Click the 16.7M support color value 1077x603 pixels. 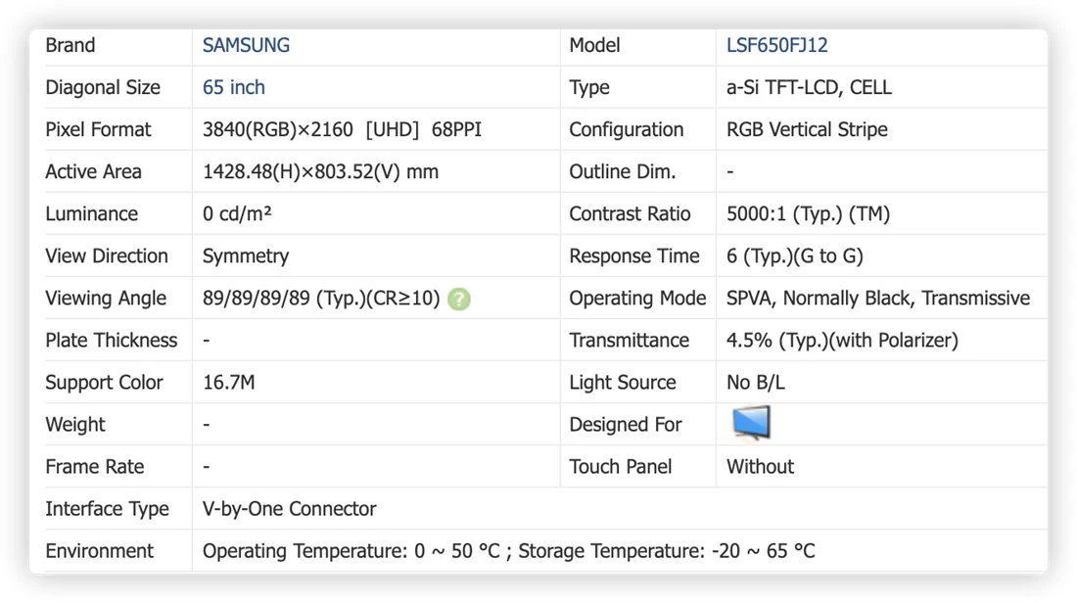click(229, 383)
